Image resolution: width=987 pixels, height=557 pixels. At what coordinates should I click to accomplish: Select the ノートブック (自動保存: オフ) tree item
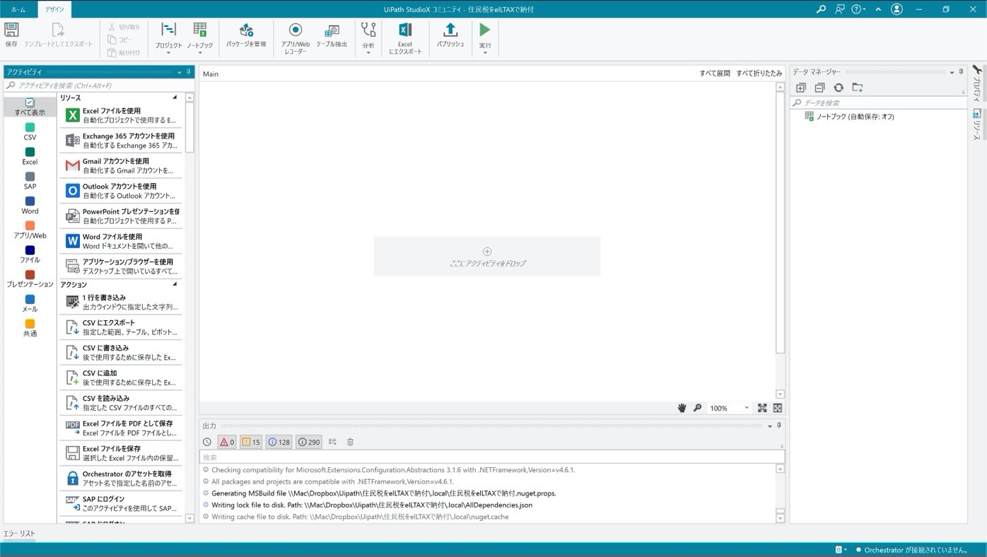tap(849, 117)
